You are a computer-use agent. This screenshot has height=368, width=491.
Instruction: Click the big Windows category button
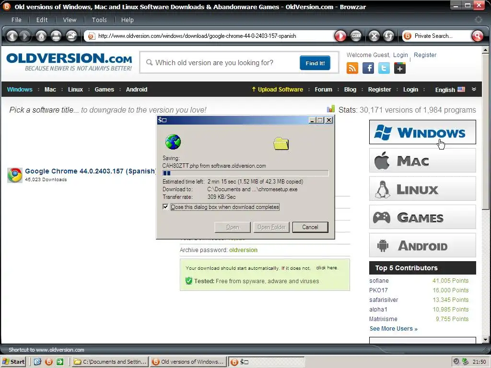(x=422, y=132)
